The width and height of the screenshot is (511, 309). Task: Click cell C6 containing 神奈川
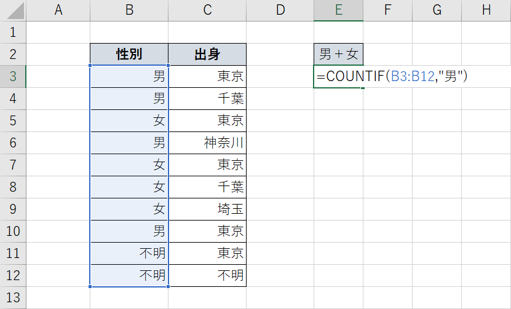click(x=207, y=143)
